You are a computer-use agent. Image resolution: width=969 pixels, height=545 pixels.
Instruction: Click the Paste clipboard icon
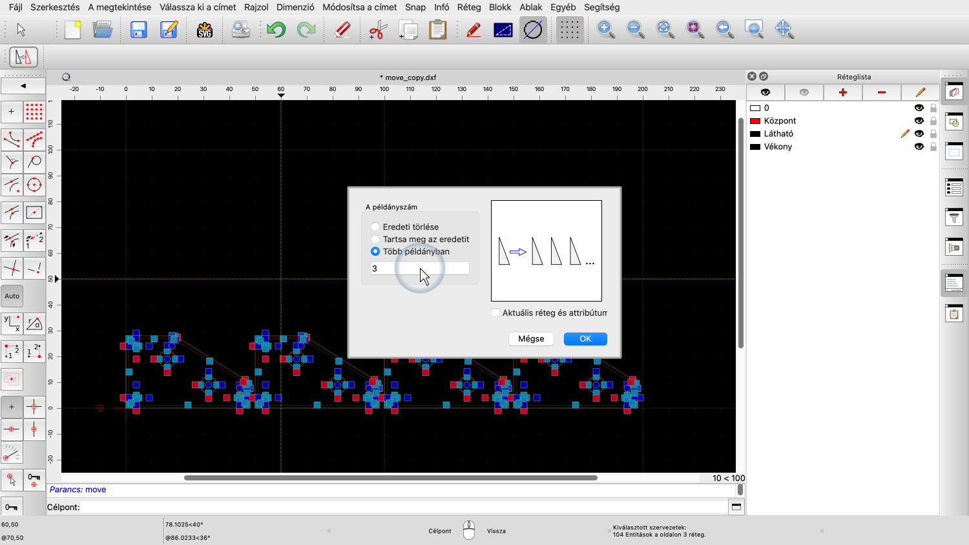[438, 30]
